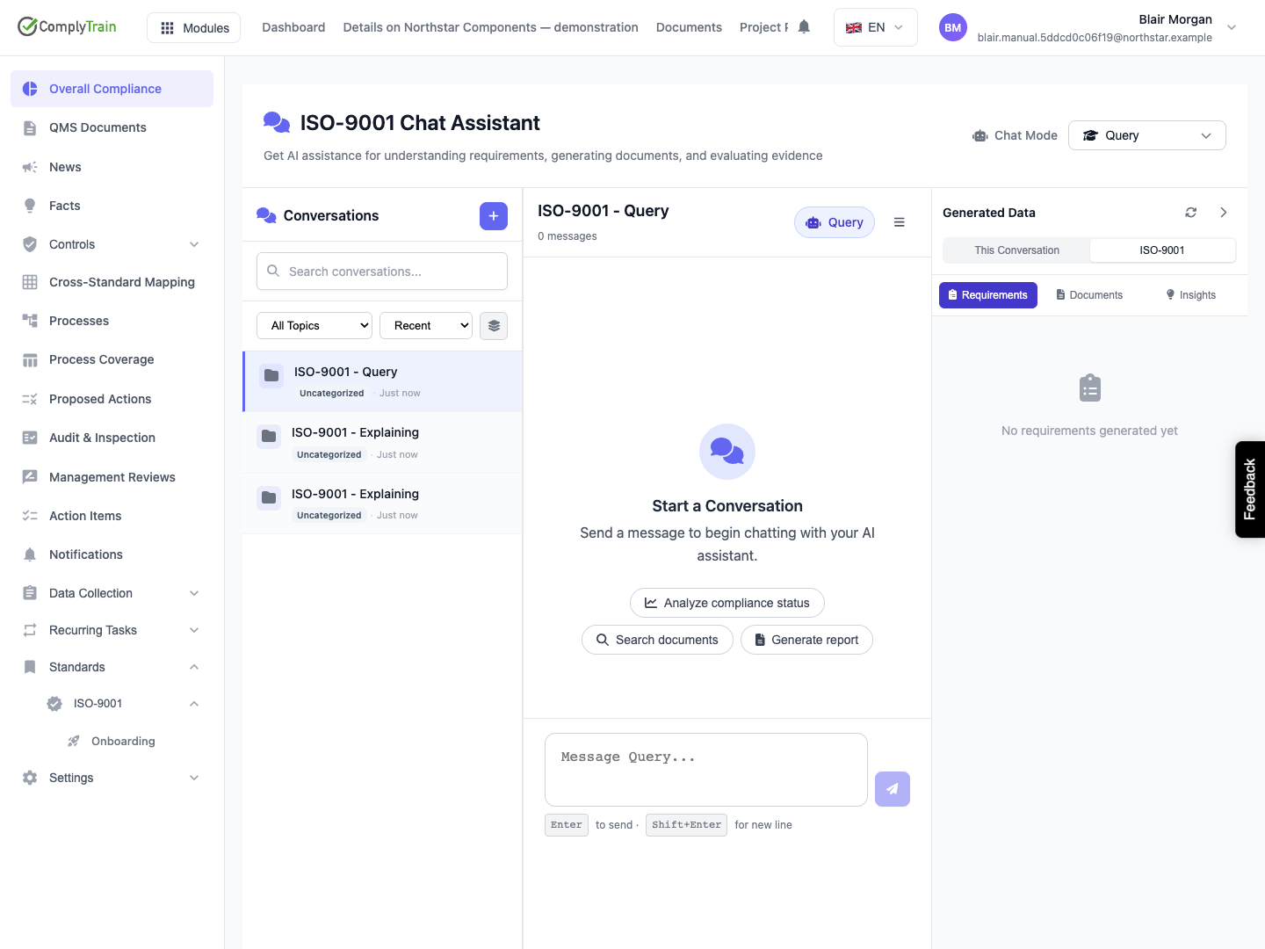The image size is (1265, 949).
Task: Open the Feedback side tab
Action: (1250, 489)
